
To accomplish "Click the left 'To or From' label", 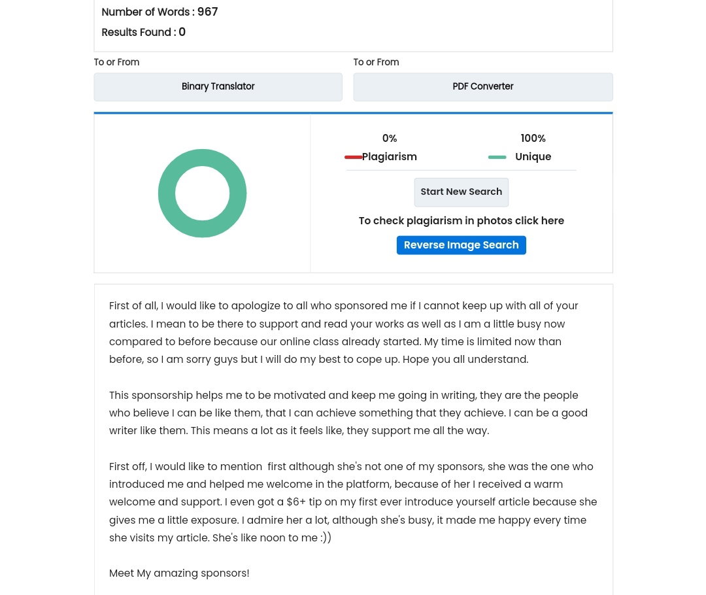I will [116, 62].
